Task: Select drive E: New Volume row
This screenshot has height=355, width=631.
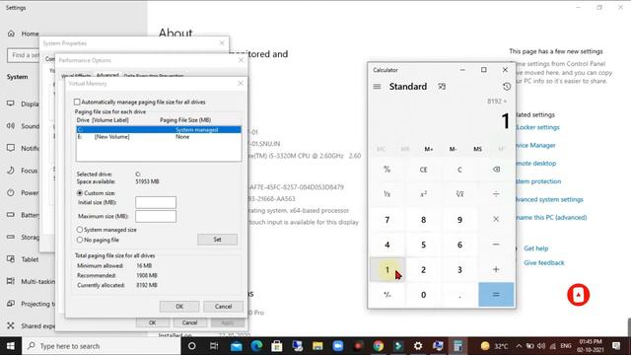Action: click(159, 137)
